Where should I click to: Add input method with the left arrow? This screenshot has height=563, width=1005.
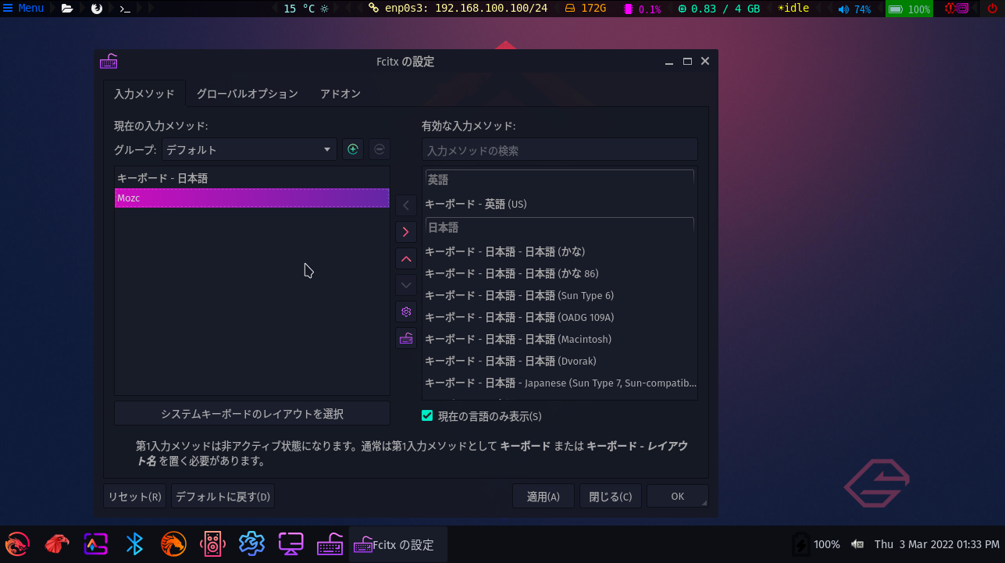point(406,205)
